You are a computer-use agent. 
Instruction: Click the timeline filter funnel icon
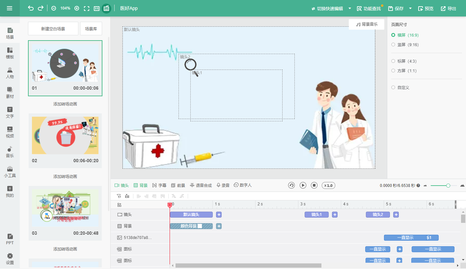[x=119, y=196]
